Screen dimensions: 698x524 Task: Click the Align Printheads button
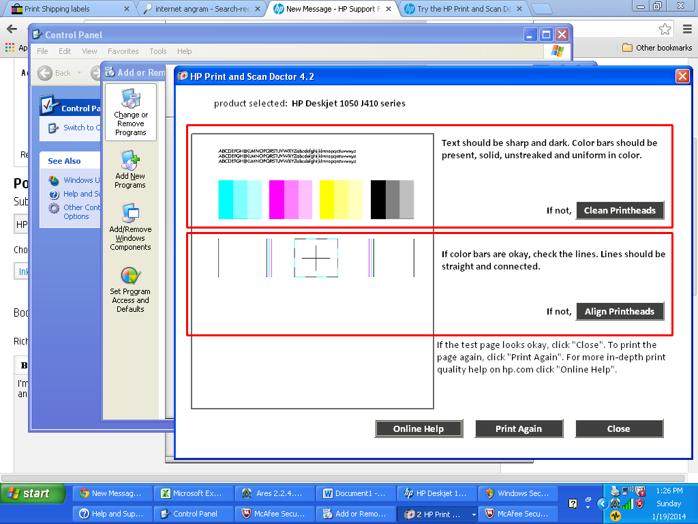point(620,311)
